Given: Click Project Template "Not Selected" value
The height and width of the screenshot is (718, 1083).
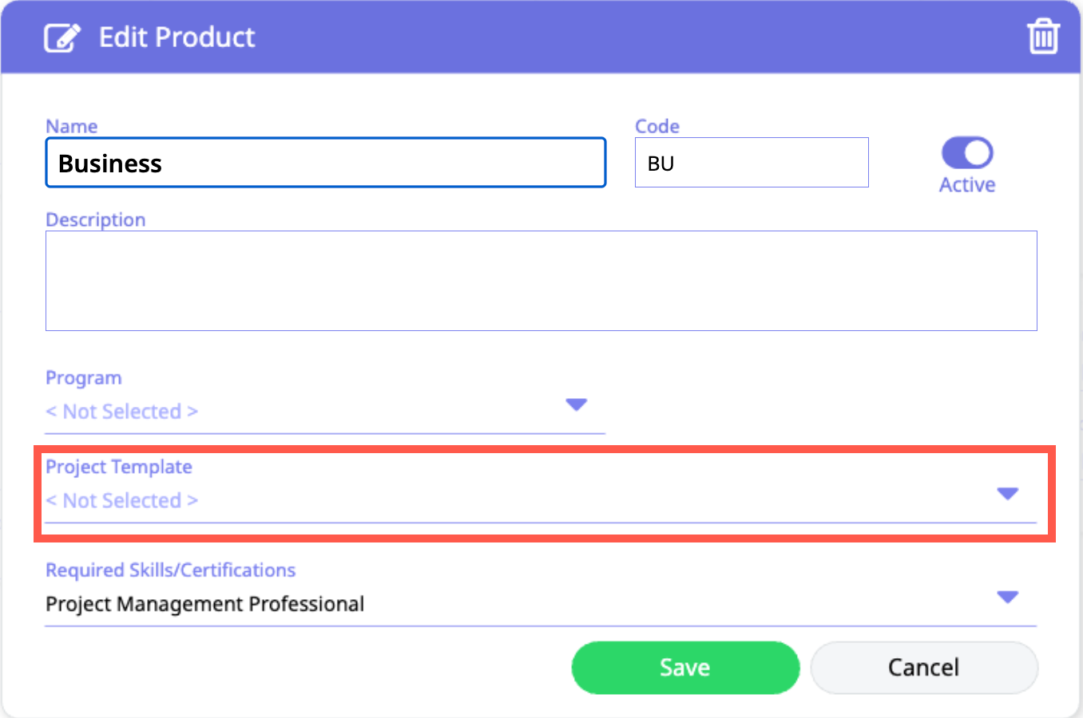Looking at the screenshot, I should (x=122, y=501).
